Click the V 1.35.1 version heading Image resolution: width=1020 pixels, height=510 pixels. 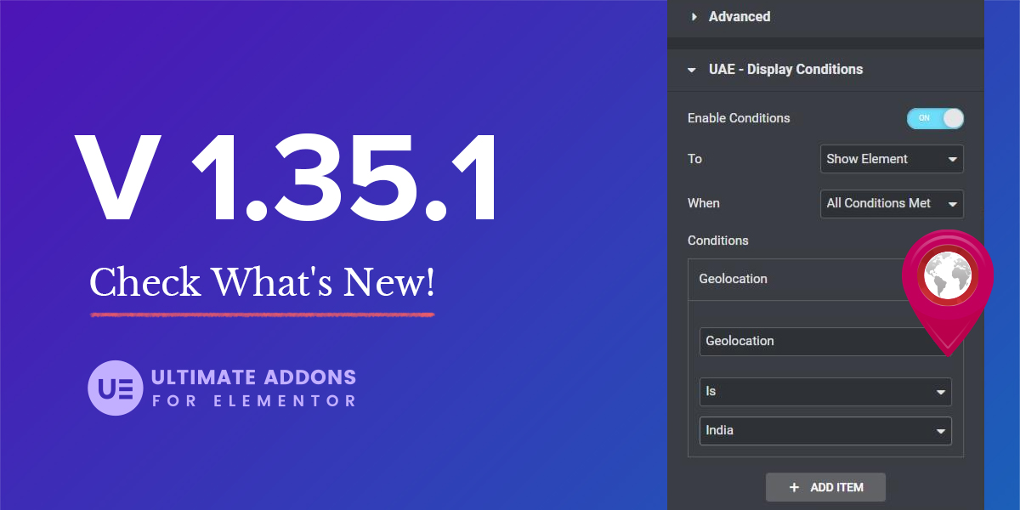286,182
